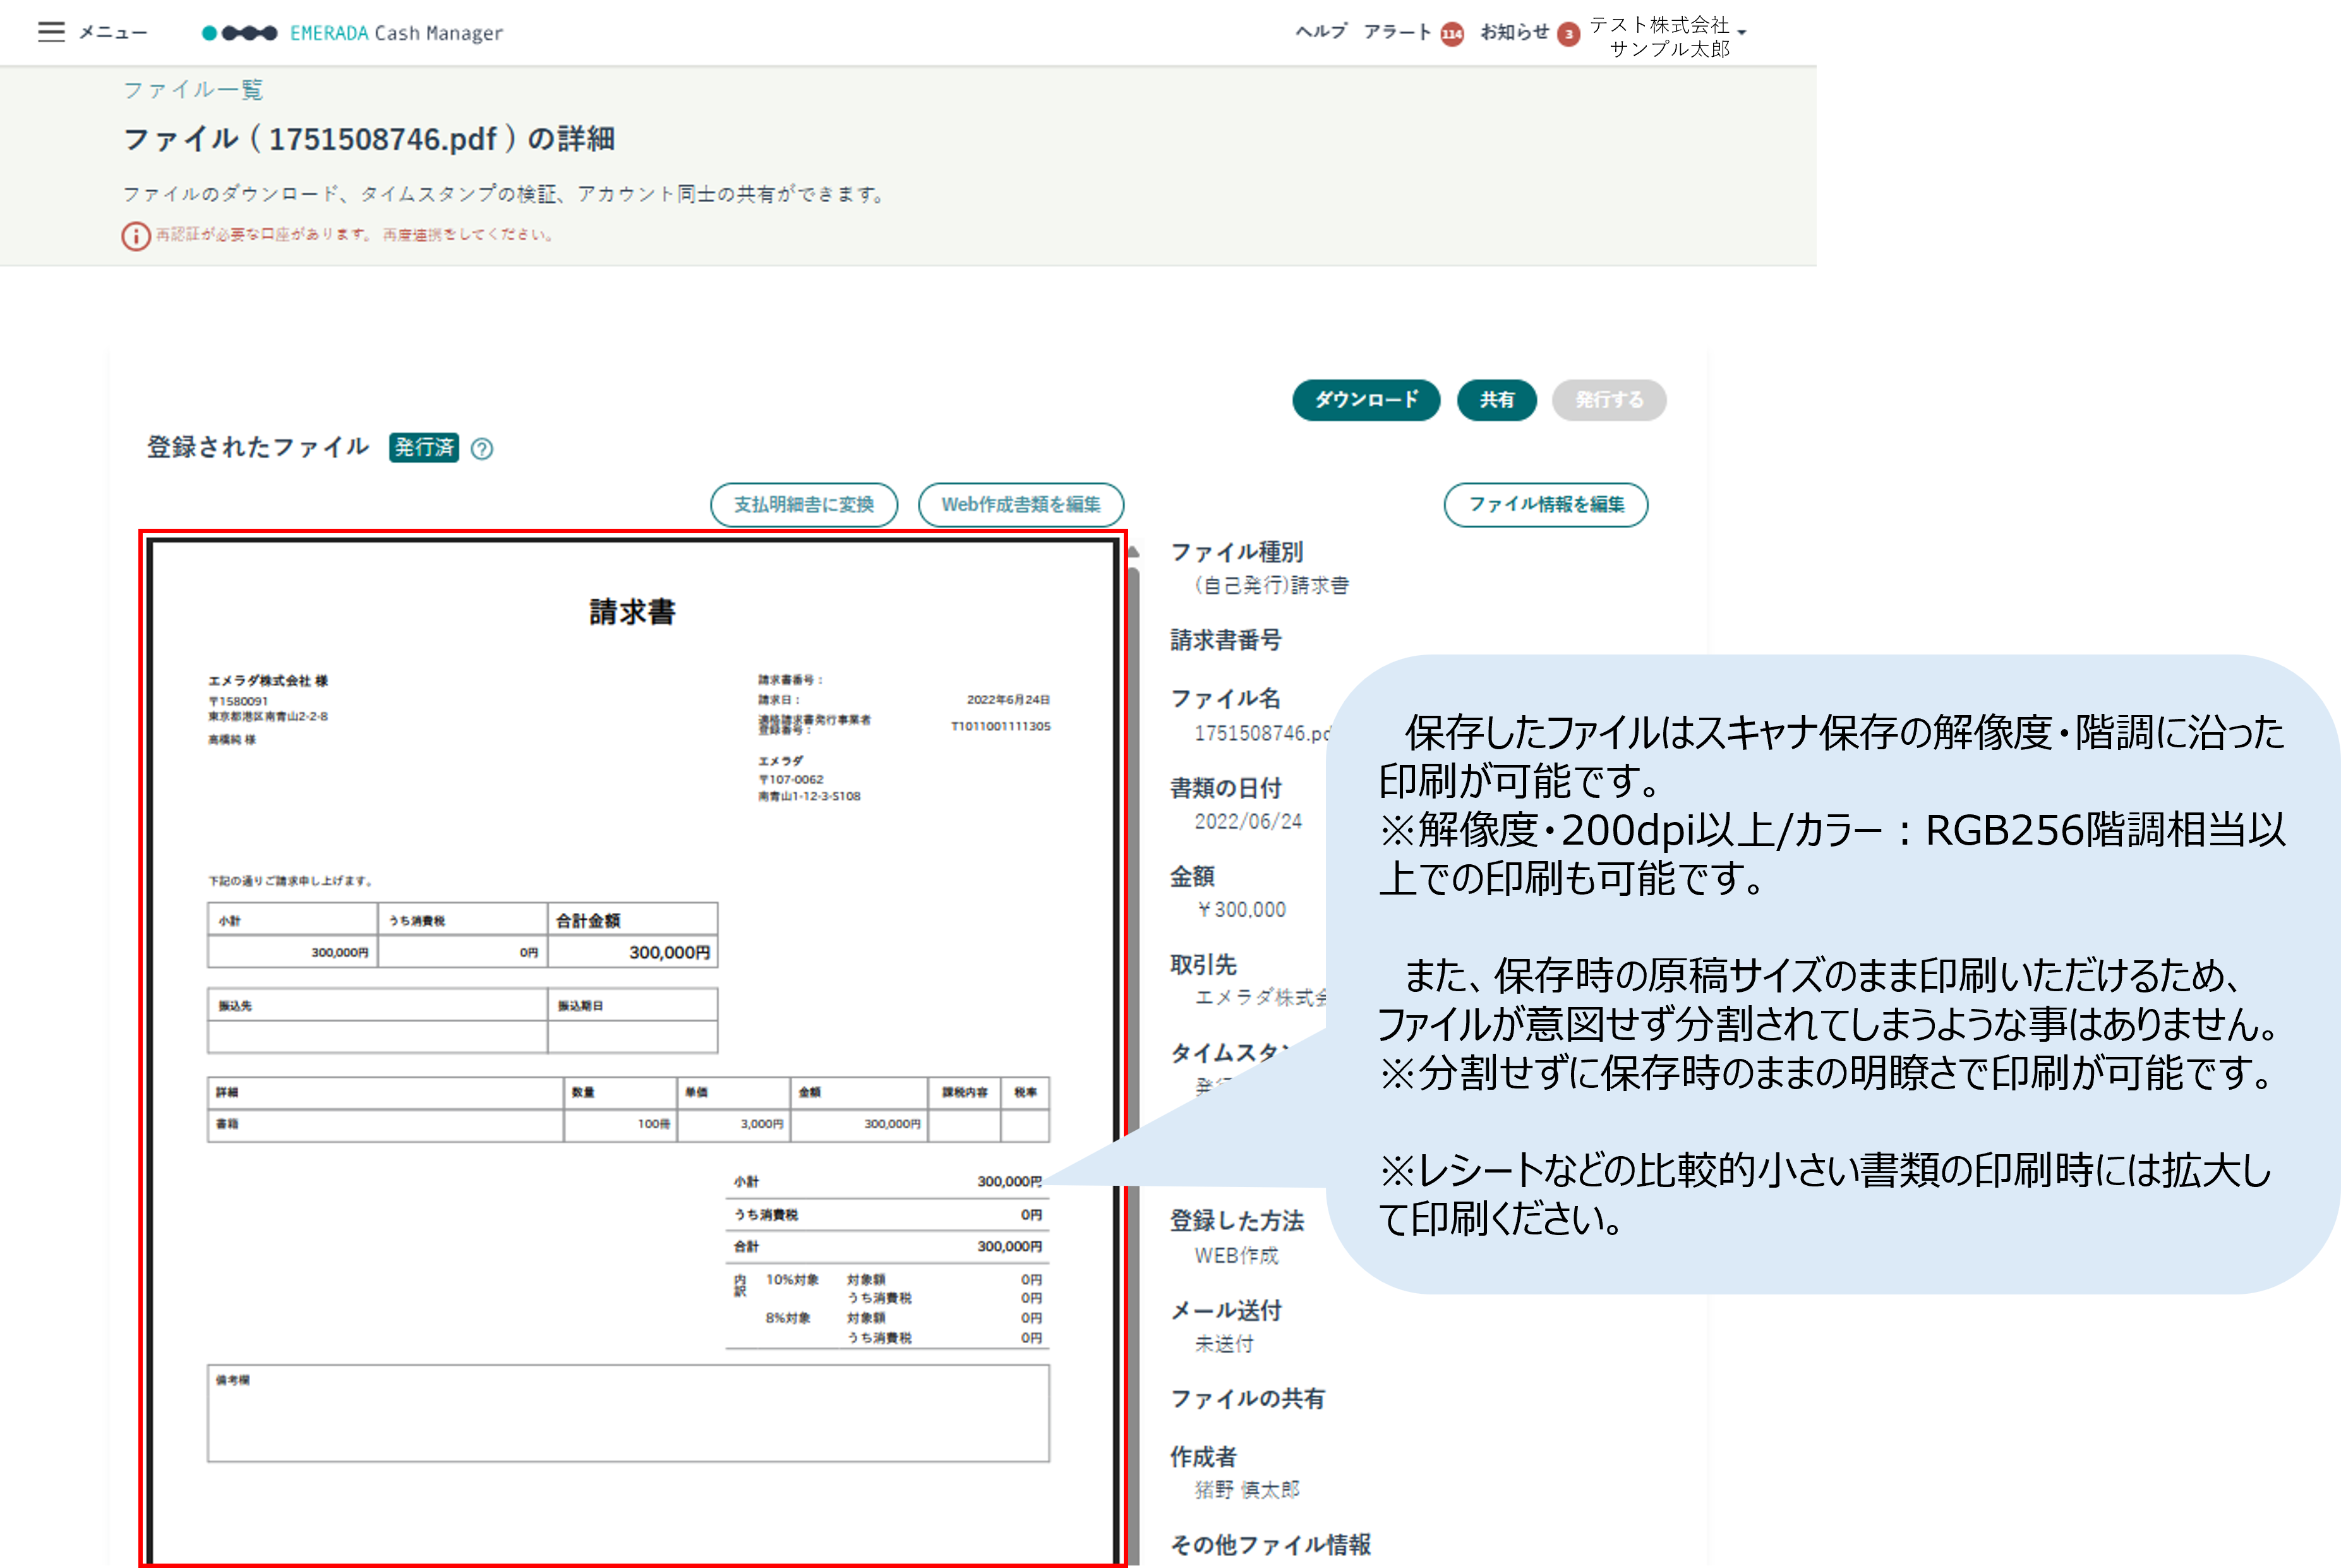Click the red warning info icon
The width and height of the screenshot is (2341, 1568).
coord(136,236)
